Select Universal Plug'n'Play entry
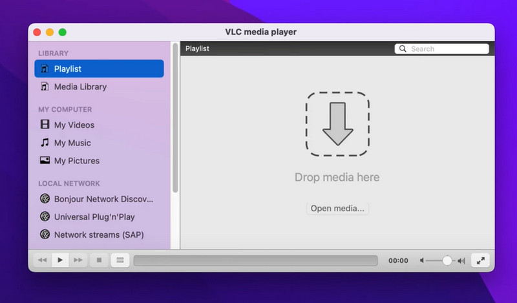Viewport: 517px width, 303px height. coord(99,216)
